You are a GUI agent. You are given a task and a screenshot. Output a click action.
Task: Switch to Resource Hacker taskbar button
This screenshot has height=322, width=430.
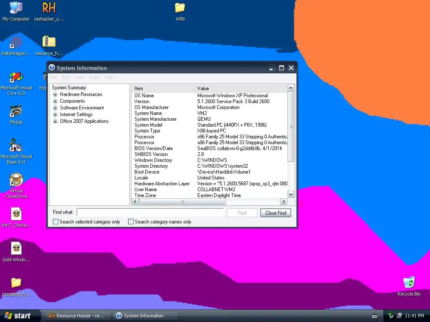coord(78,316)
